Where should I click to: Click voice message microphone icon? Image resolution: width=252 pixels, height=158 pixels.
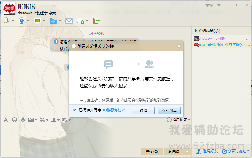pos(23,120)
